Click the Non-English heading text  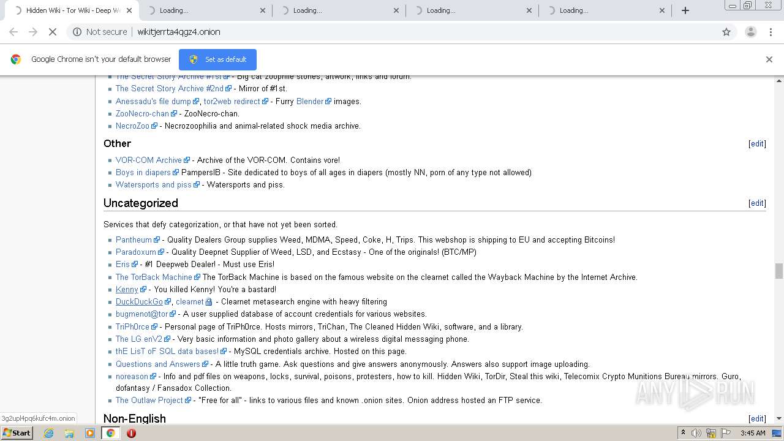(x=135, y=419)
